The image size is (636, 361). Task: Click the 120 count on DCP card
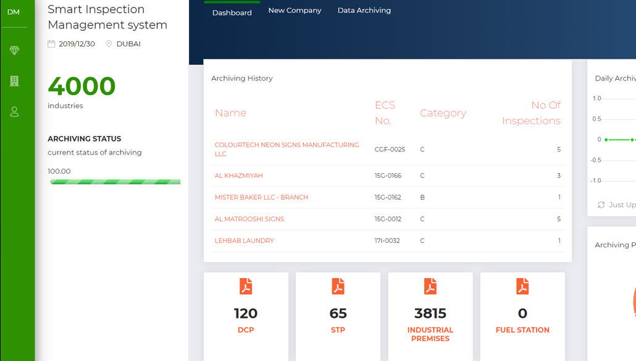pos(246,313)
